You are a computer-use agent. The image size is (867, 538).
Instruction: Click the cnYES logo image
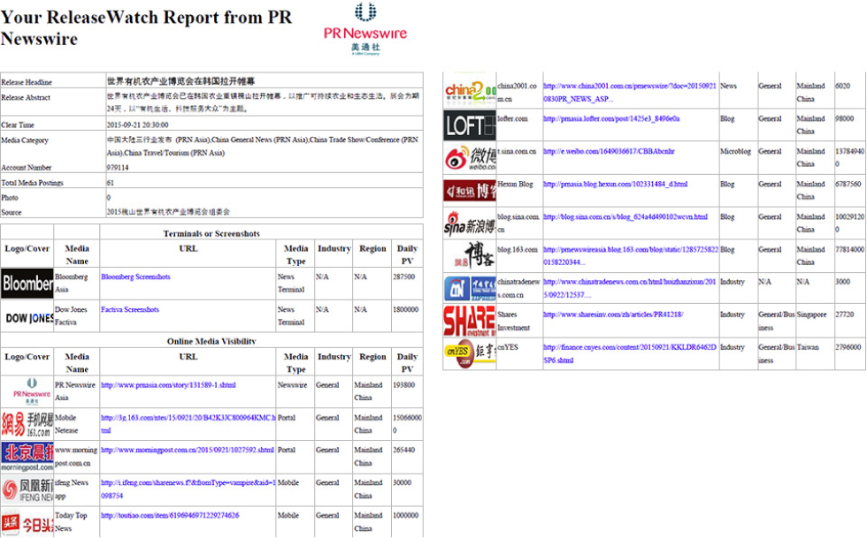pyautogui.click(x=470, y=353)
